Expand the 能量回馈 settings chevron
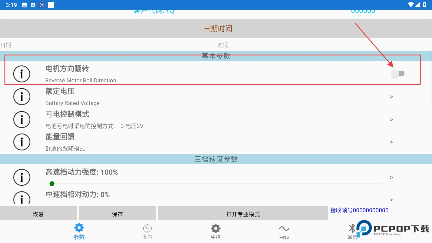The height and width of the screenshot is (243, 432). (x=391, y=142)
